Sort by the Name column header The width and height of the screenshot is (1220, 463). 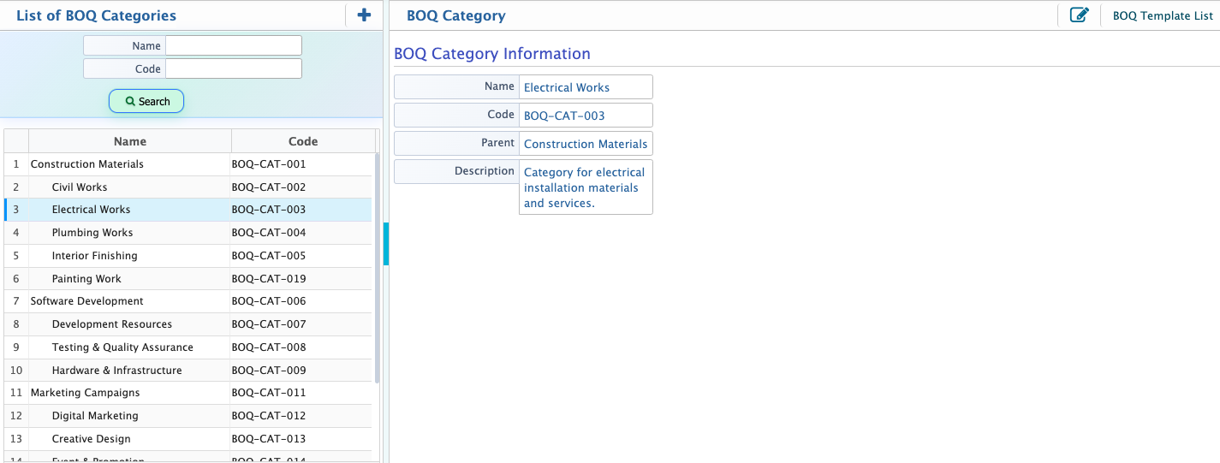click(130, 141)
